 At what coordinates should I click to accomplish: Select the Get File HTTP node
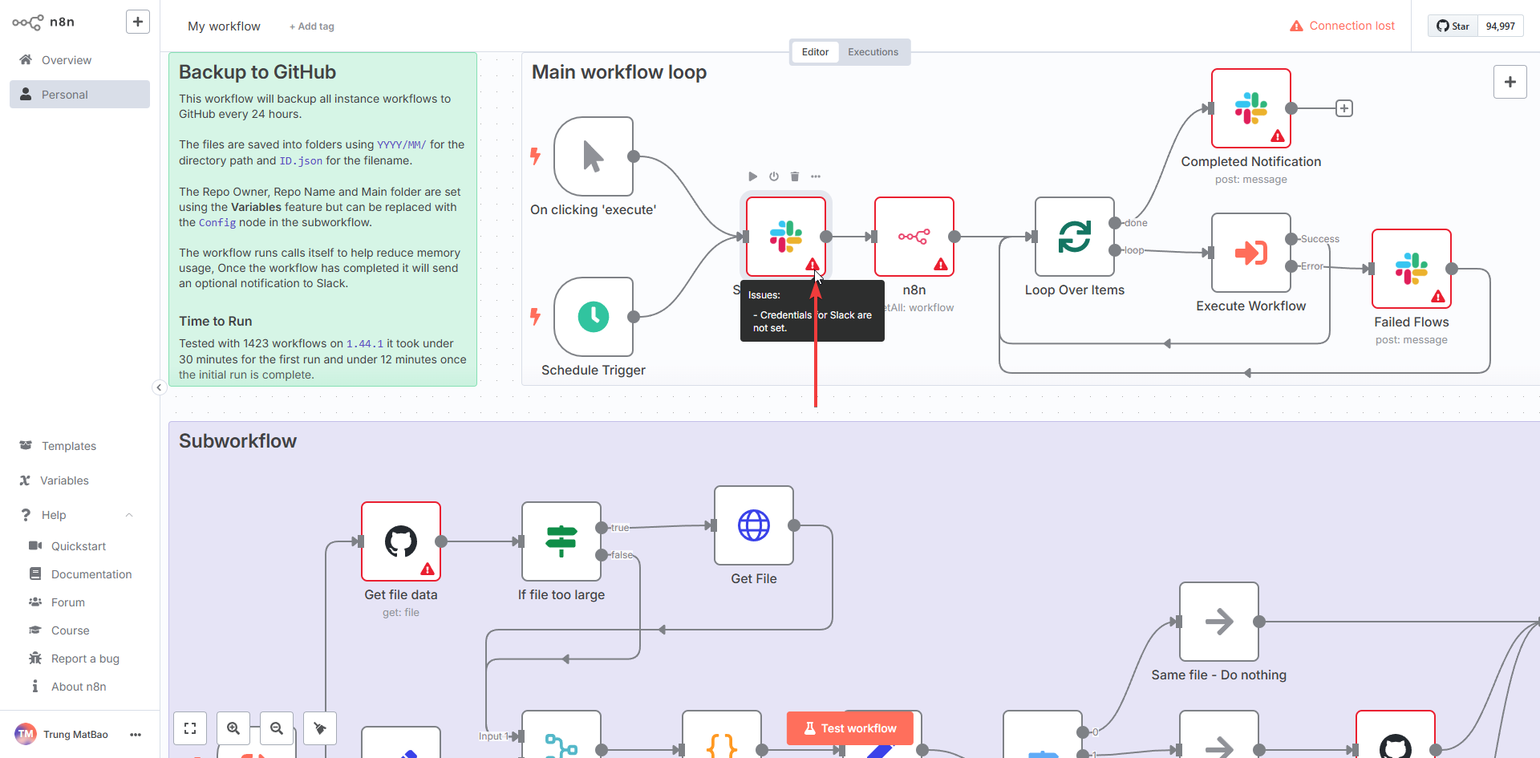point(754,525)
